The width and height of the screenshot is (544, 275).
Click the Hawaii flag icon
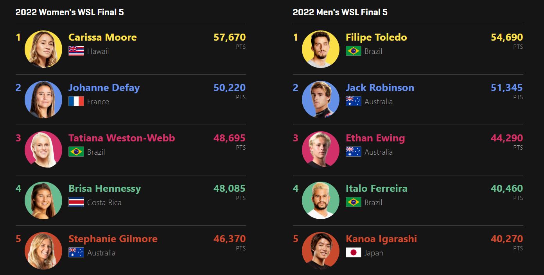76,51
